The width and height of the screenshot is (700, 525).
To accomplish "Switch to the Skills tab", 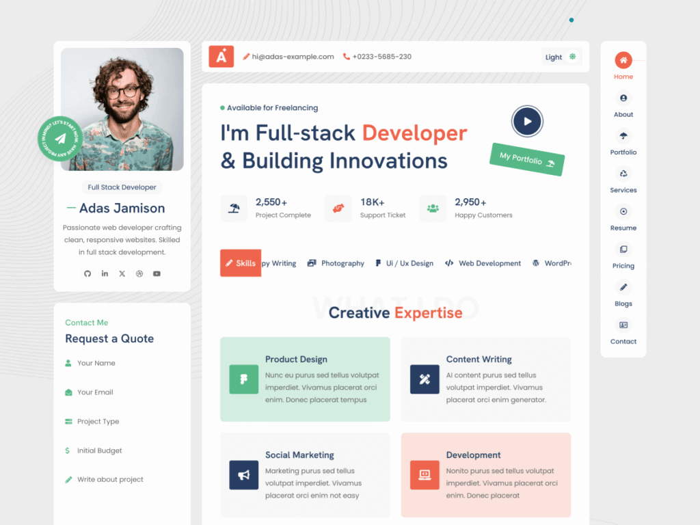I will click(240, 262).
